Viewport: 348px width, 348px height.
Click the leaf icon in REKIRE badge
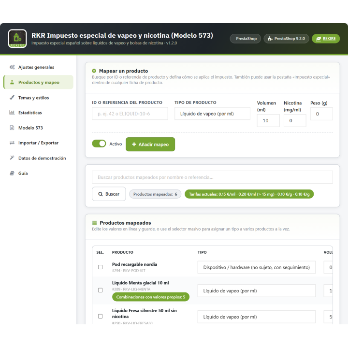[x=318, y=39]
